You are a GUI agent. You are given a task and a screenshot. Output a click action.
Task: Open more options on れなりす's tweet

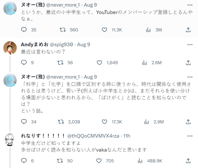[190, 136]
